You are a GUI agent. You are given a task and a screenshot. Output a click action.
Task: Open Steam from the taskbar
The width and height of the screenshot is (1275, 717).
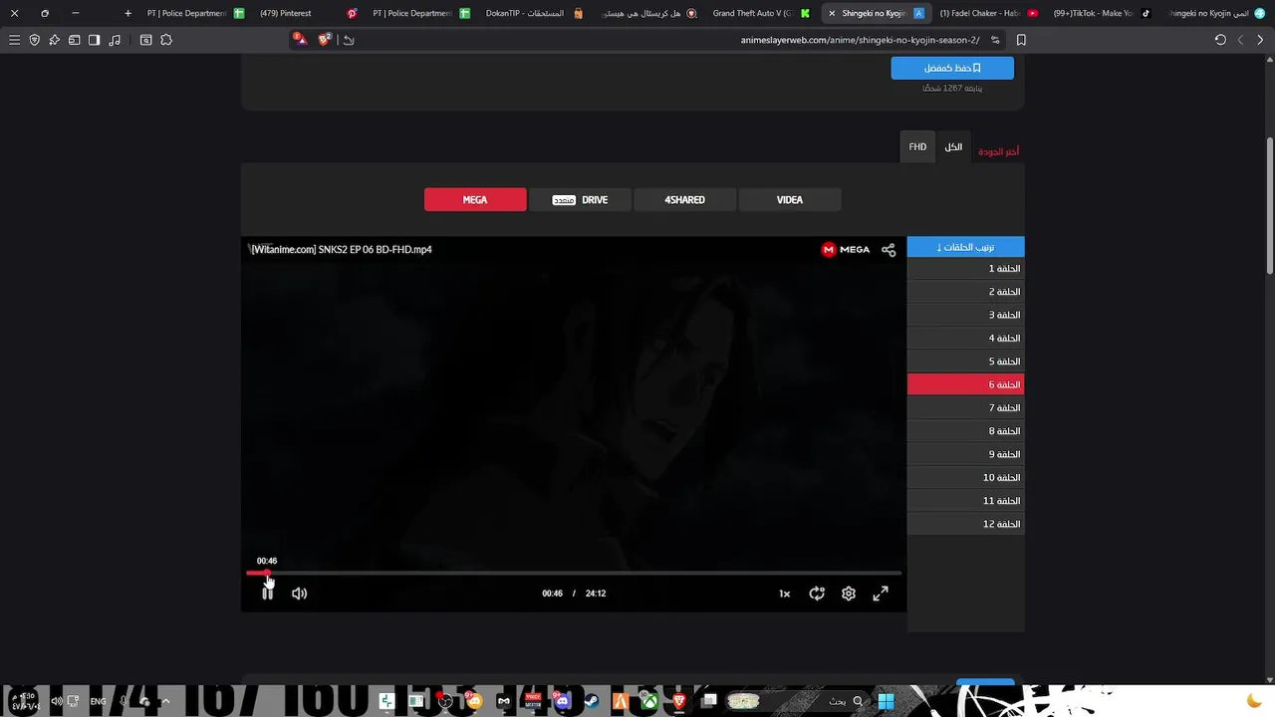tap(591, 701)
